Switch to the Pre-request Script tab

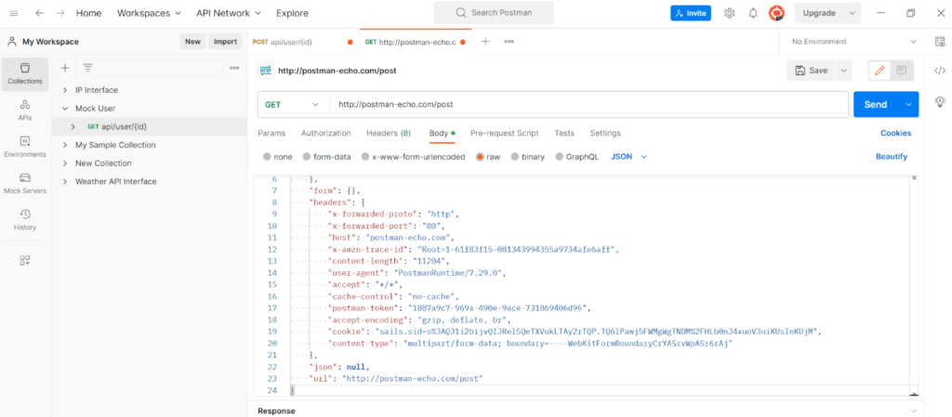[504, 133]
